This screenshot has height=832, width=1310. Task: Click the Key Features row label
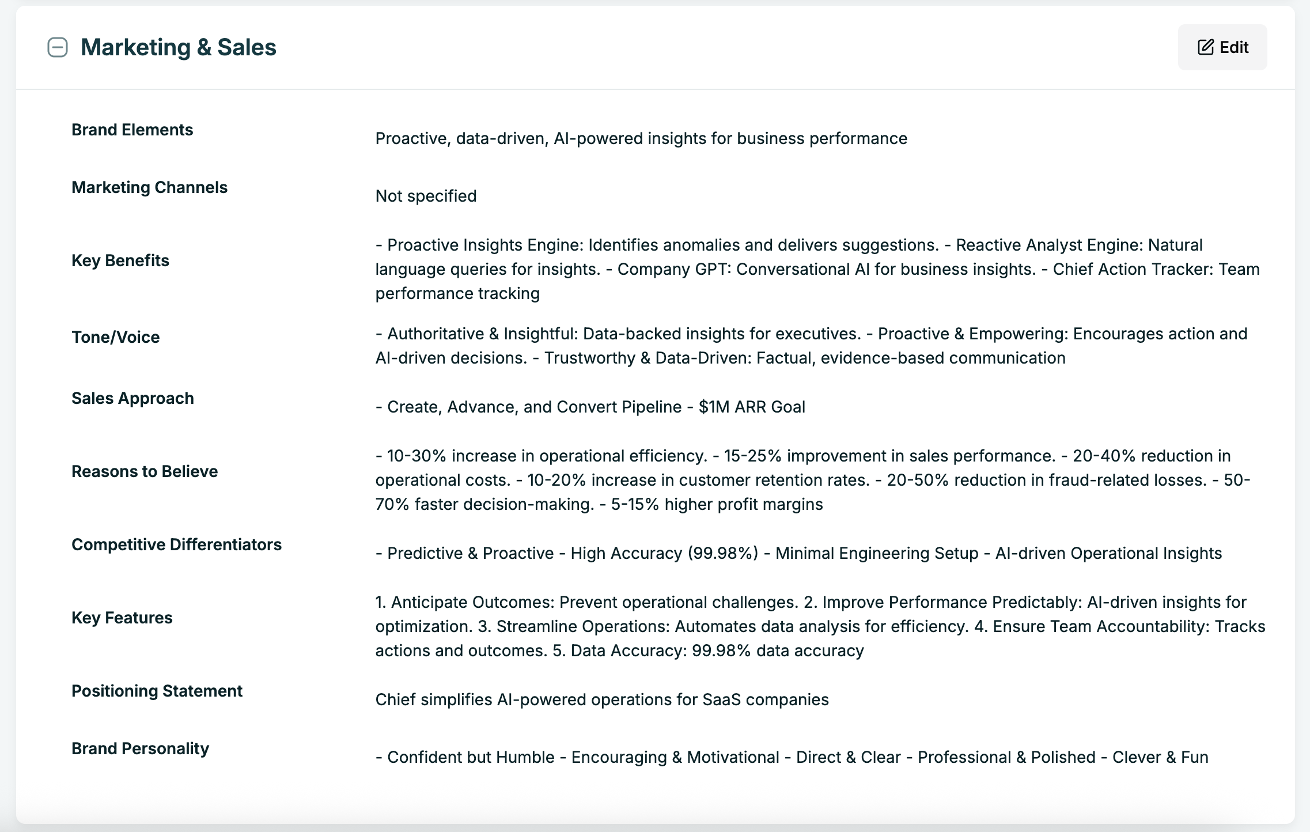122,617
